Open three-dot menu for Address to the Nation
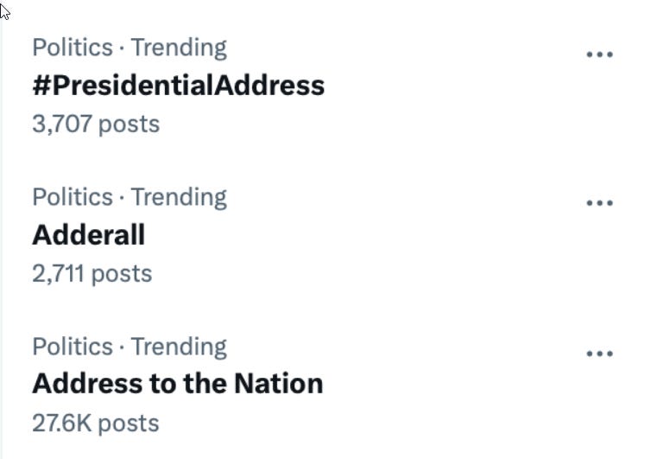Viewport: 645px width, 459px height. click(x=599, y=354)
